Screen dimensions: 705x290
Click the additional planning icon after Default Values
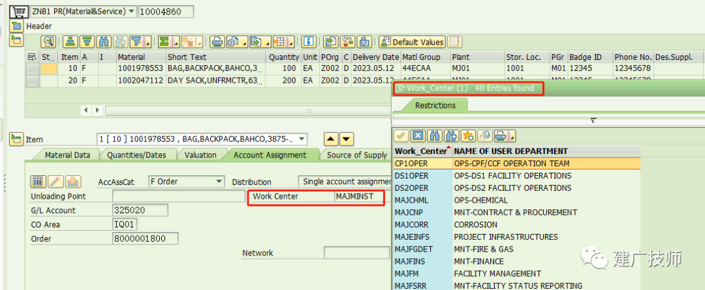(454, 42)
